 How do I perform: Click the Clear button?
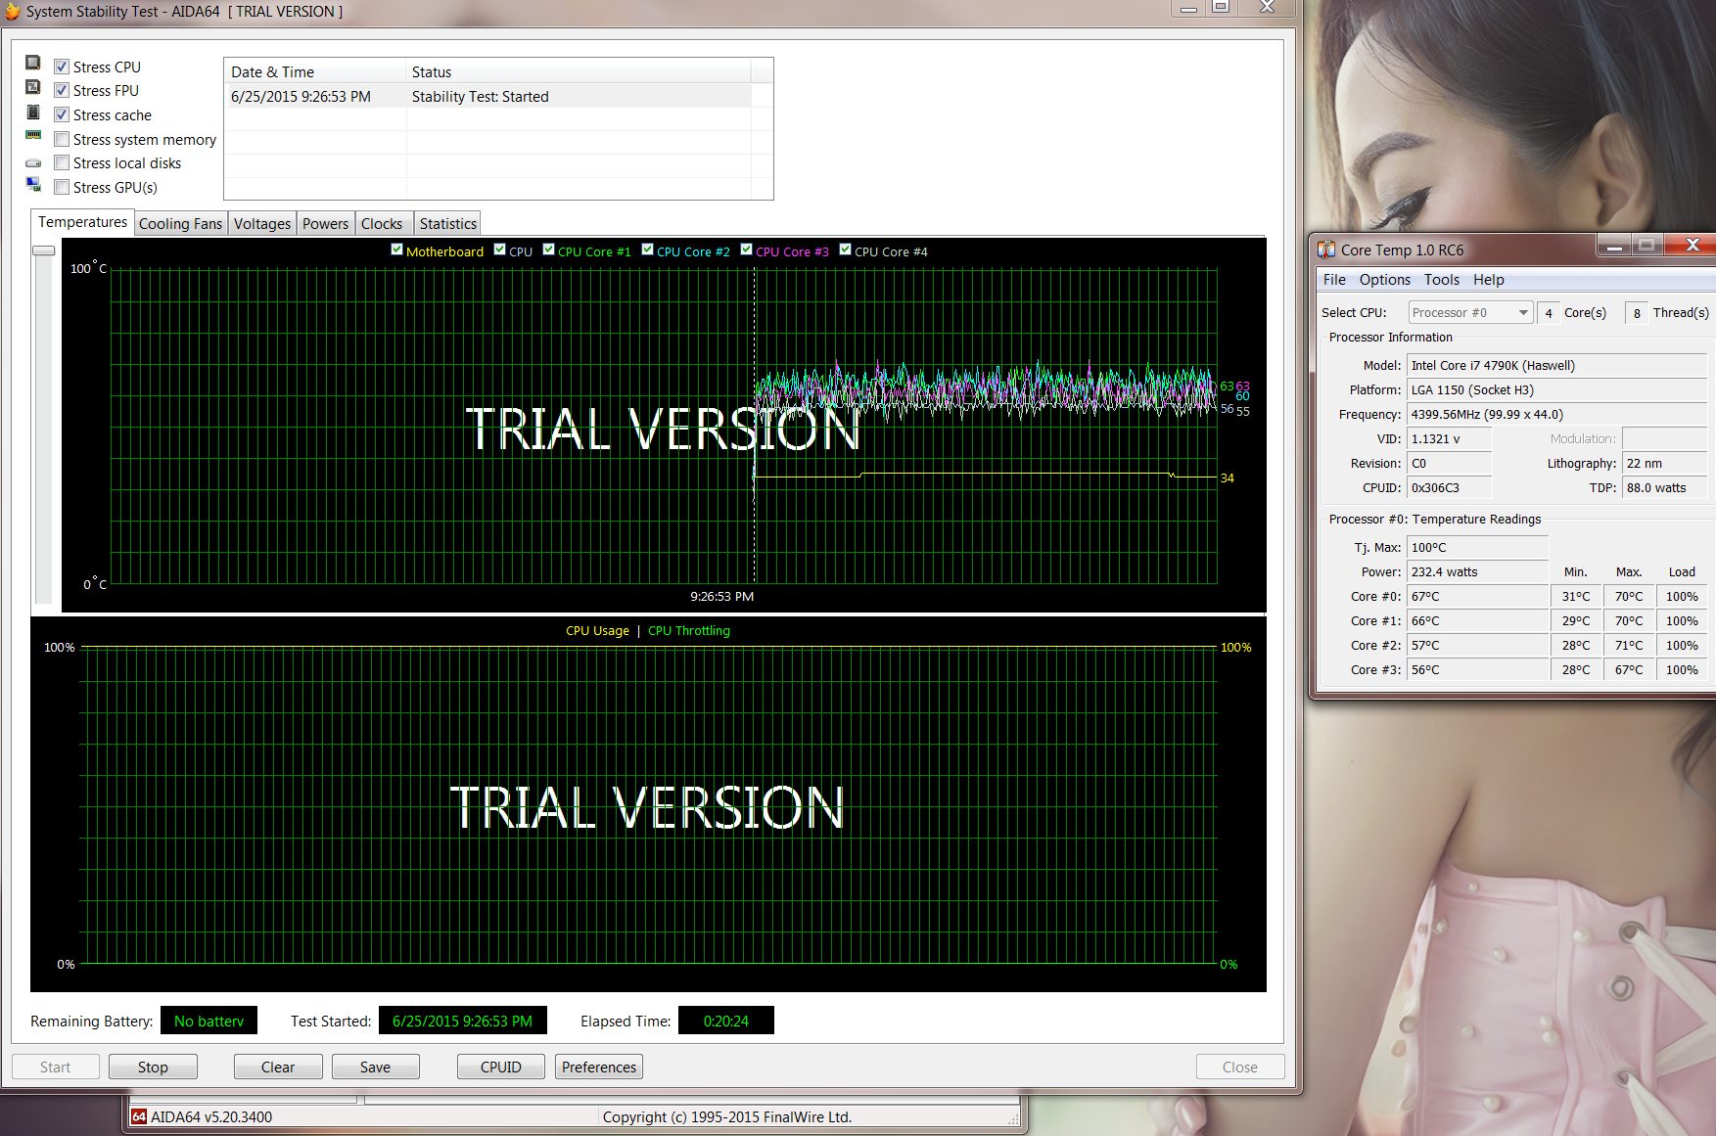pyautogui.click(x=278, y=1067)
